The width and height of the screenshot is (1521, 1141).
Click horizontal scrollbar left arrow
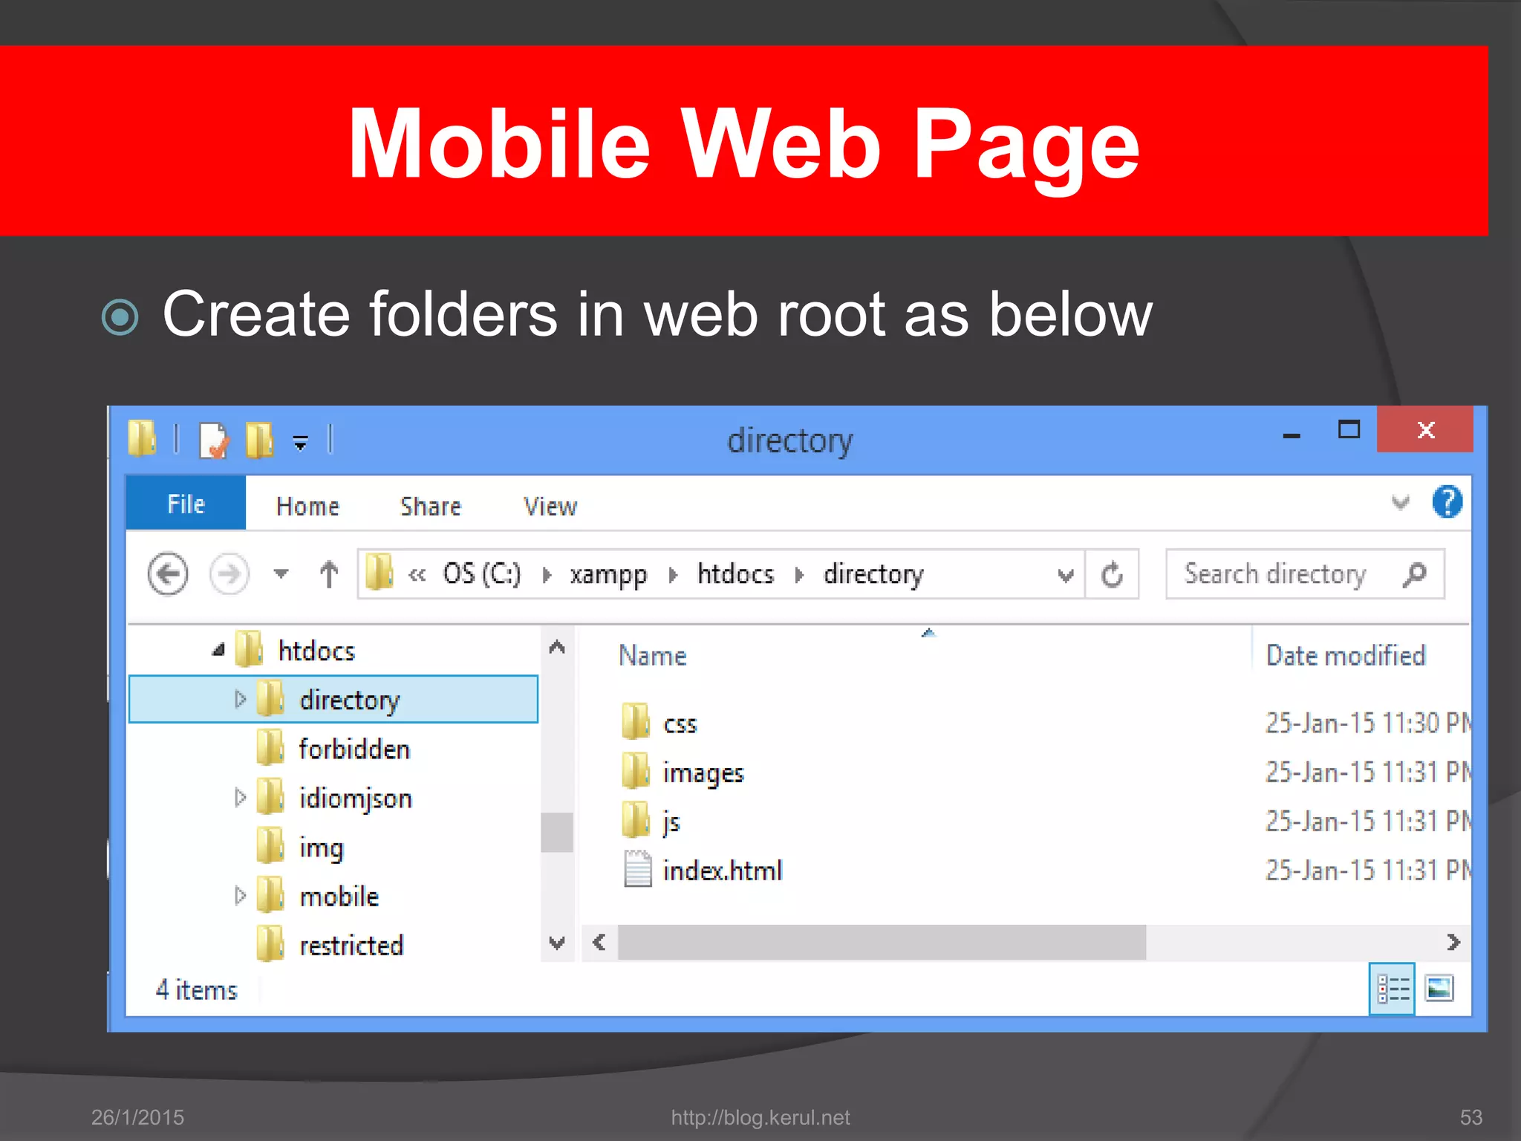pyautogui.click(x=599, y=943)
